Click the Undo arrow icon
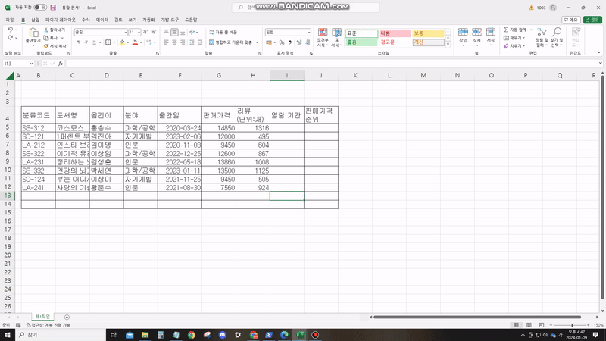 11,30
